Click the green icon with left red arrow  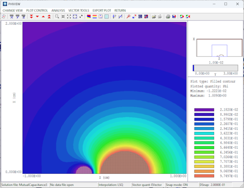(x=188, y=17)
